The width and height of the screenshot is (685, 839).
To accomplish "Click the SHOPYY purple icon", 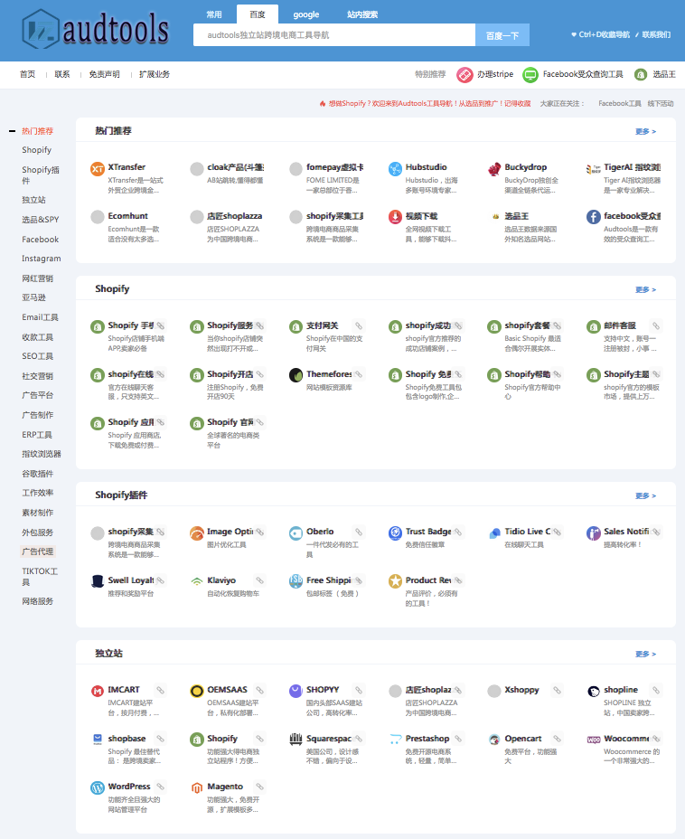I will 296,691.
